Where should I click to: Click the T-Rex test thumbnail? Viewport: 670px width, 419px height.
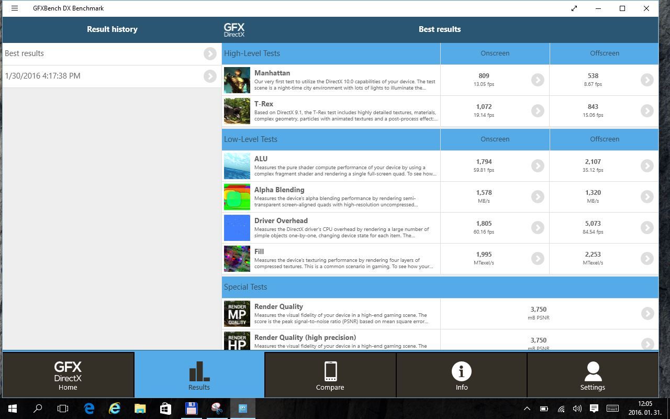coord(237,111)
